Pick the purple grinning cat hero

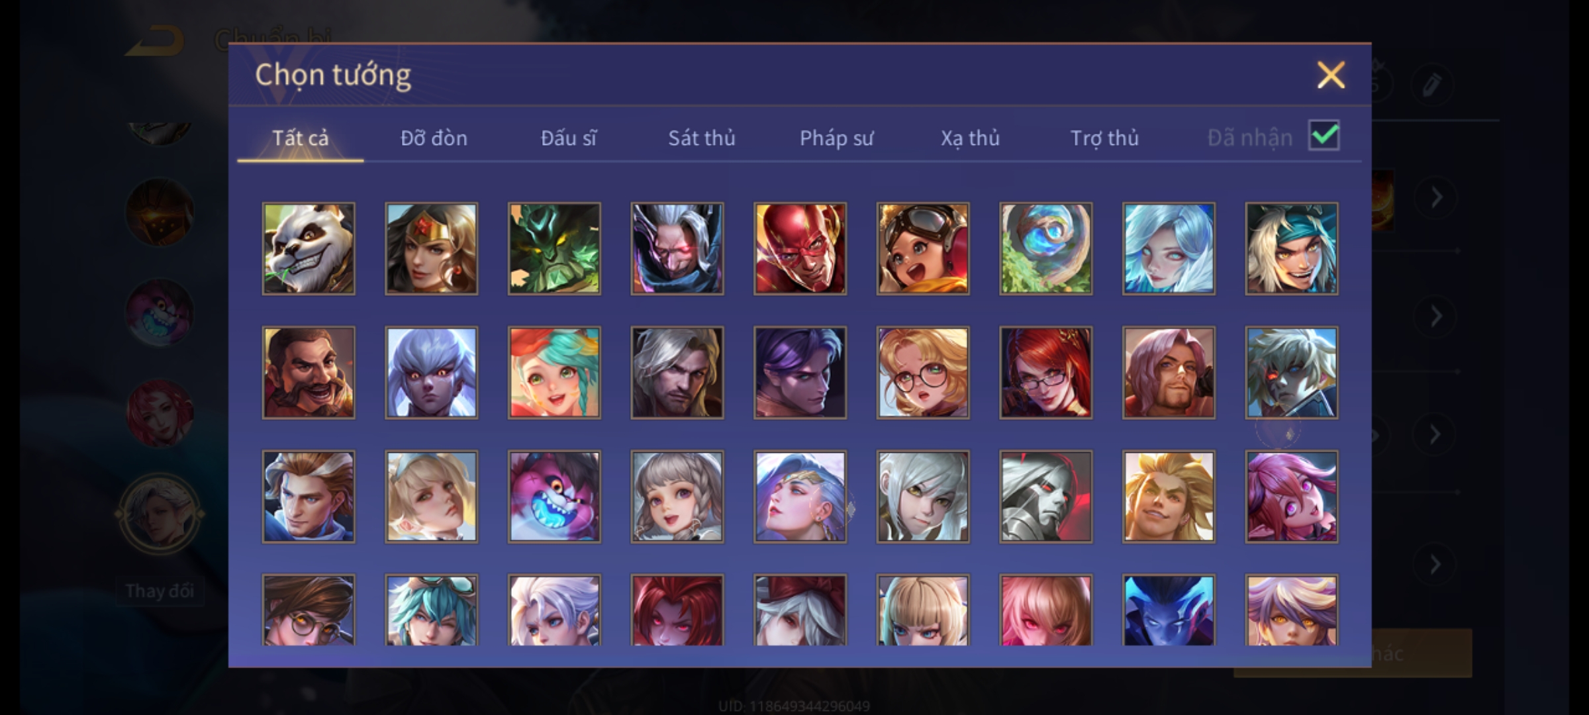click(x=555, y=497)
